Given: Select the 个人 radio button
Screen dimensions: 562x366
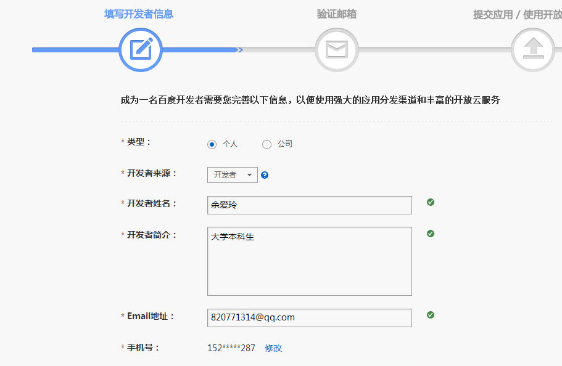Looking at the screenshot, I should click(x=212, y=144).
